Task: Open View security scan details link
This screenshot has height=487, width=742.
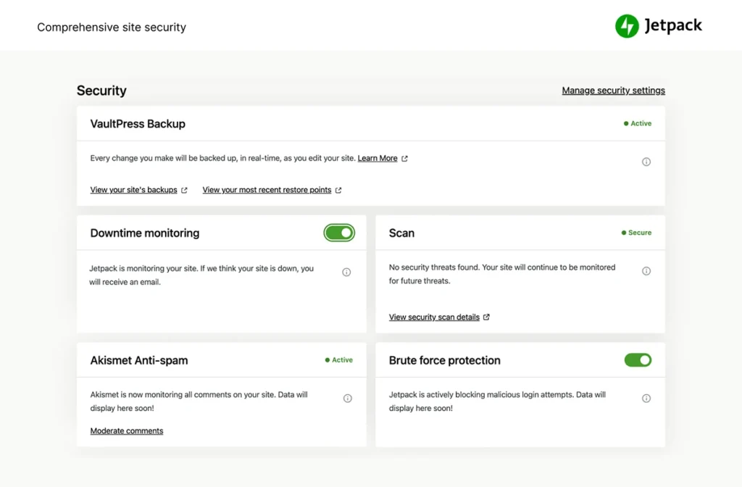Action: pyautogui.click(x=434, y=317)
